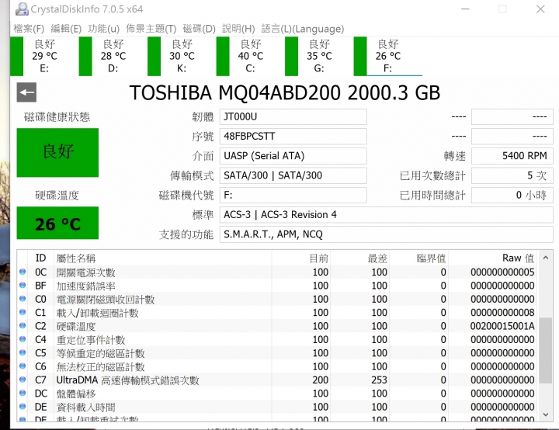The height and width of the screenshot is (430, 559).
Task: Select the 開關電源次數 attribute row
Action: [277, 272]
